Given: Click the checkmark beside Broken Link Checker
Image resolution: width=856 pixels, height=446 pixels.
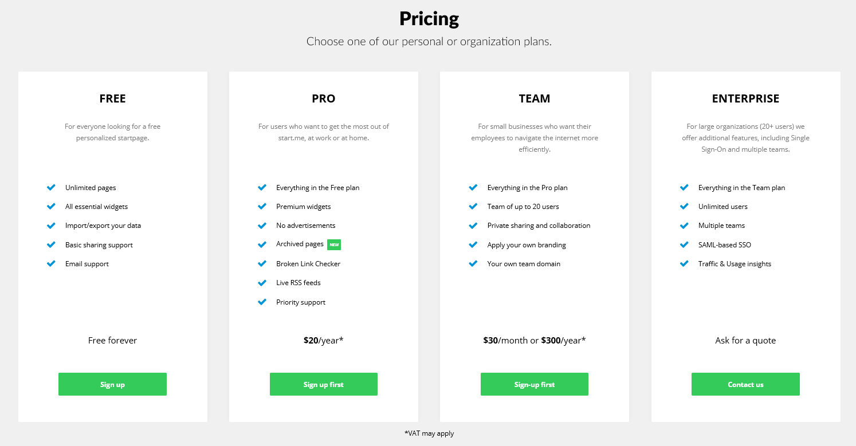Looking at the screenshot, I should coord(262,263).
